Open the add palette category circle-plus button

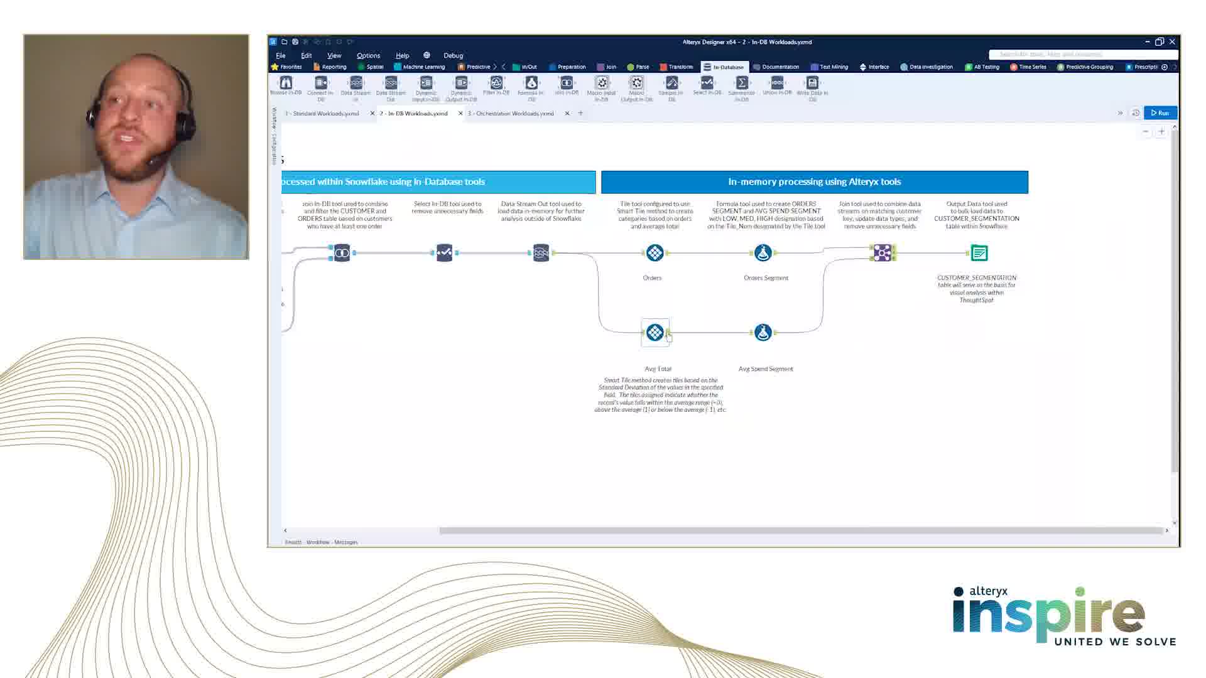(x=1165, y=67)
